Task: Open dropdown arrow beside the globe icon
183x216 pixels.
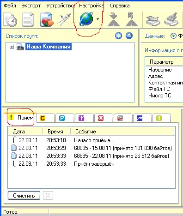Action: point(98,19)
